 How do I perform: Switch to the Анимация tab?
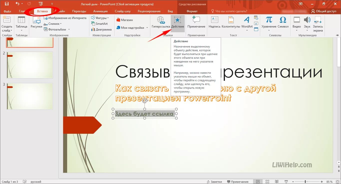click(x=100, y=11)
